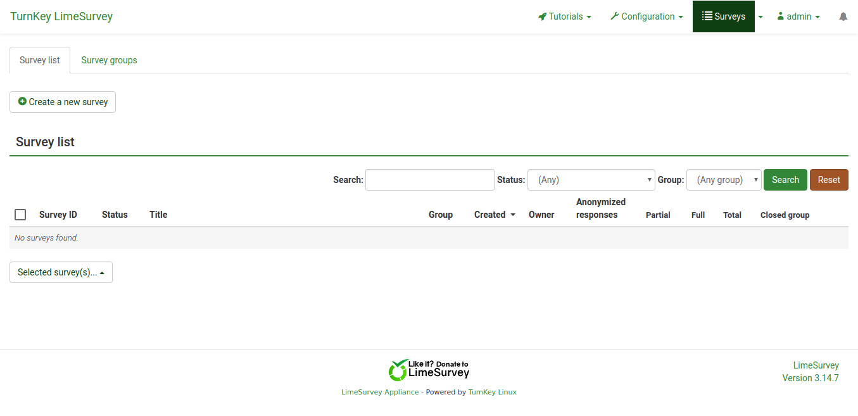Expand the caret next to Surveys
Viewport: 858px width, 416px height.
coord(760,17)
